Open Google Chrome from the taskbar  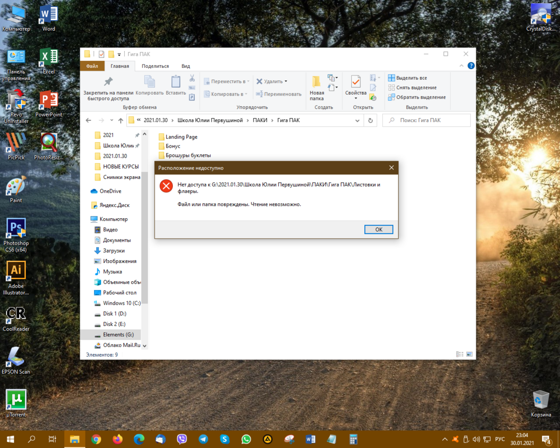coord(96,439)
